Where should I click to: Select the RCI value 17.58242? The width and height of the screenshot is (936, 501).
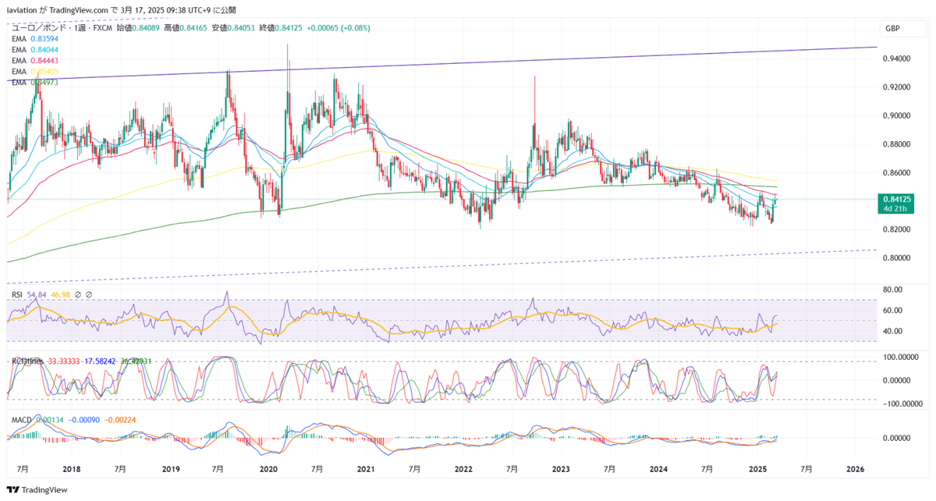coord(101,361)
